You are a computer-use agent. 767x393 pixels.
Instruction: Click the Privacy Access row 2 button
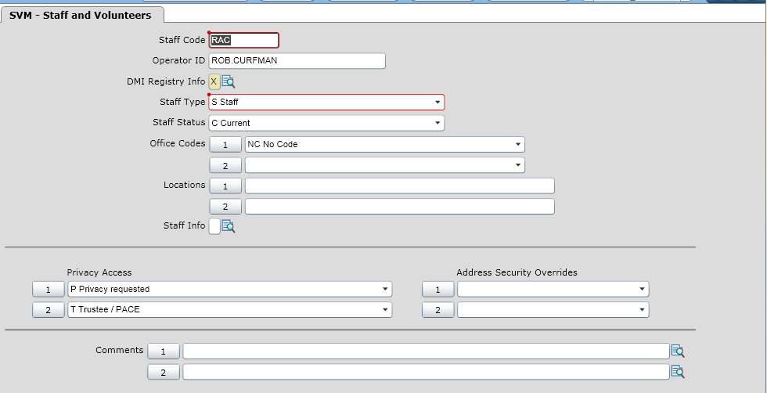[x=49, y=310]
